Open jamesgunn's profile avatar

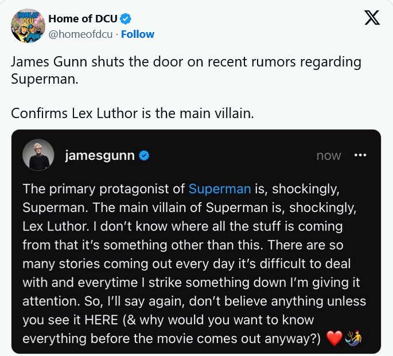tap(38, 155)
